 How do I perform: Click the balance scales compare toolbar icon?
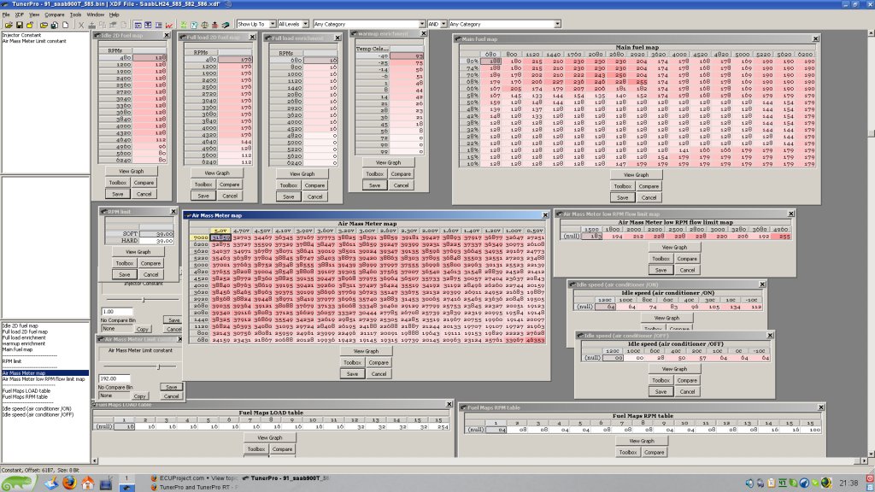(204, 25)
